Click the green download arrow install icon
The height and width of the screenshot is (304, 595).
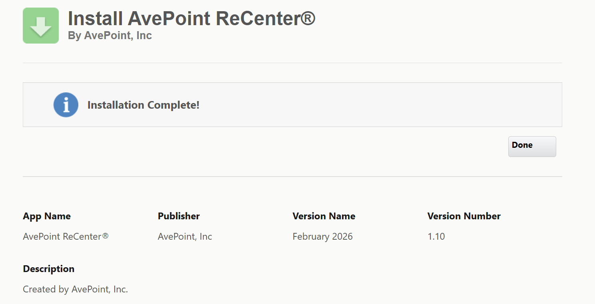pyautogui.click(x=41, y=26)
